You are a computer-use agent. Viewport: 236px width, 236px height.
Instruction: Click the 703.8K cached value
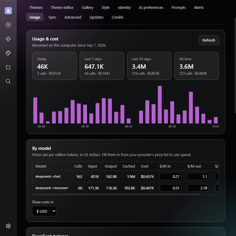click(x=130, y=188)
